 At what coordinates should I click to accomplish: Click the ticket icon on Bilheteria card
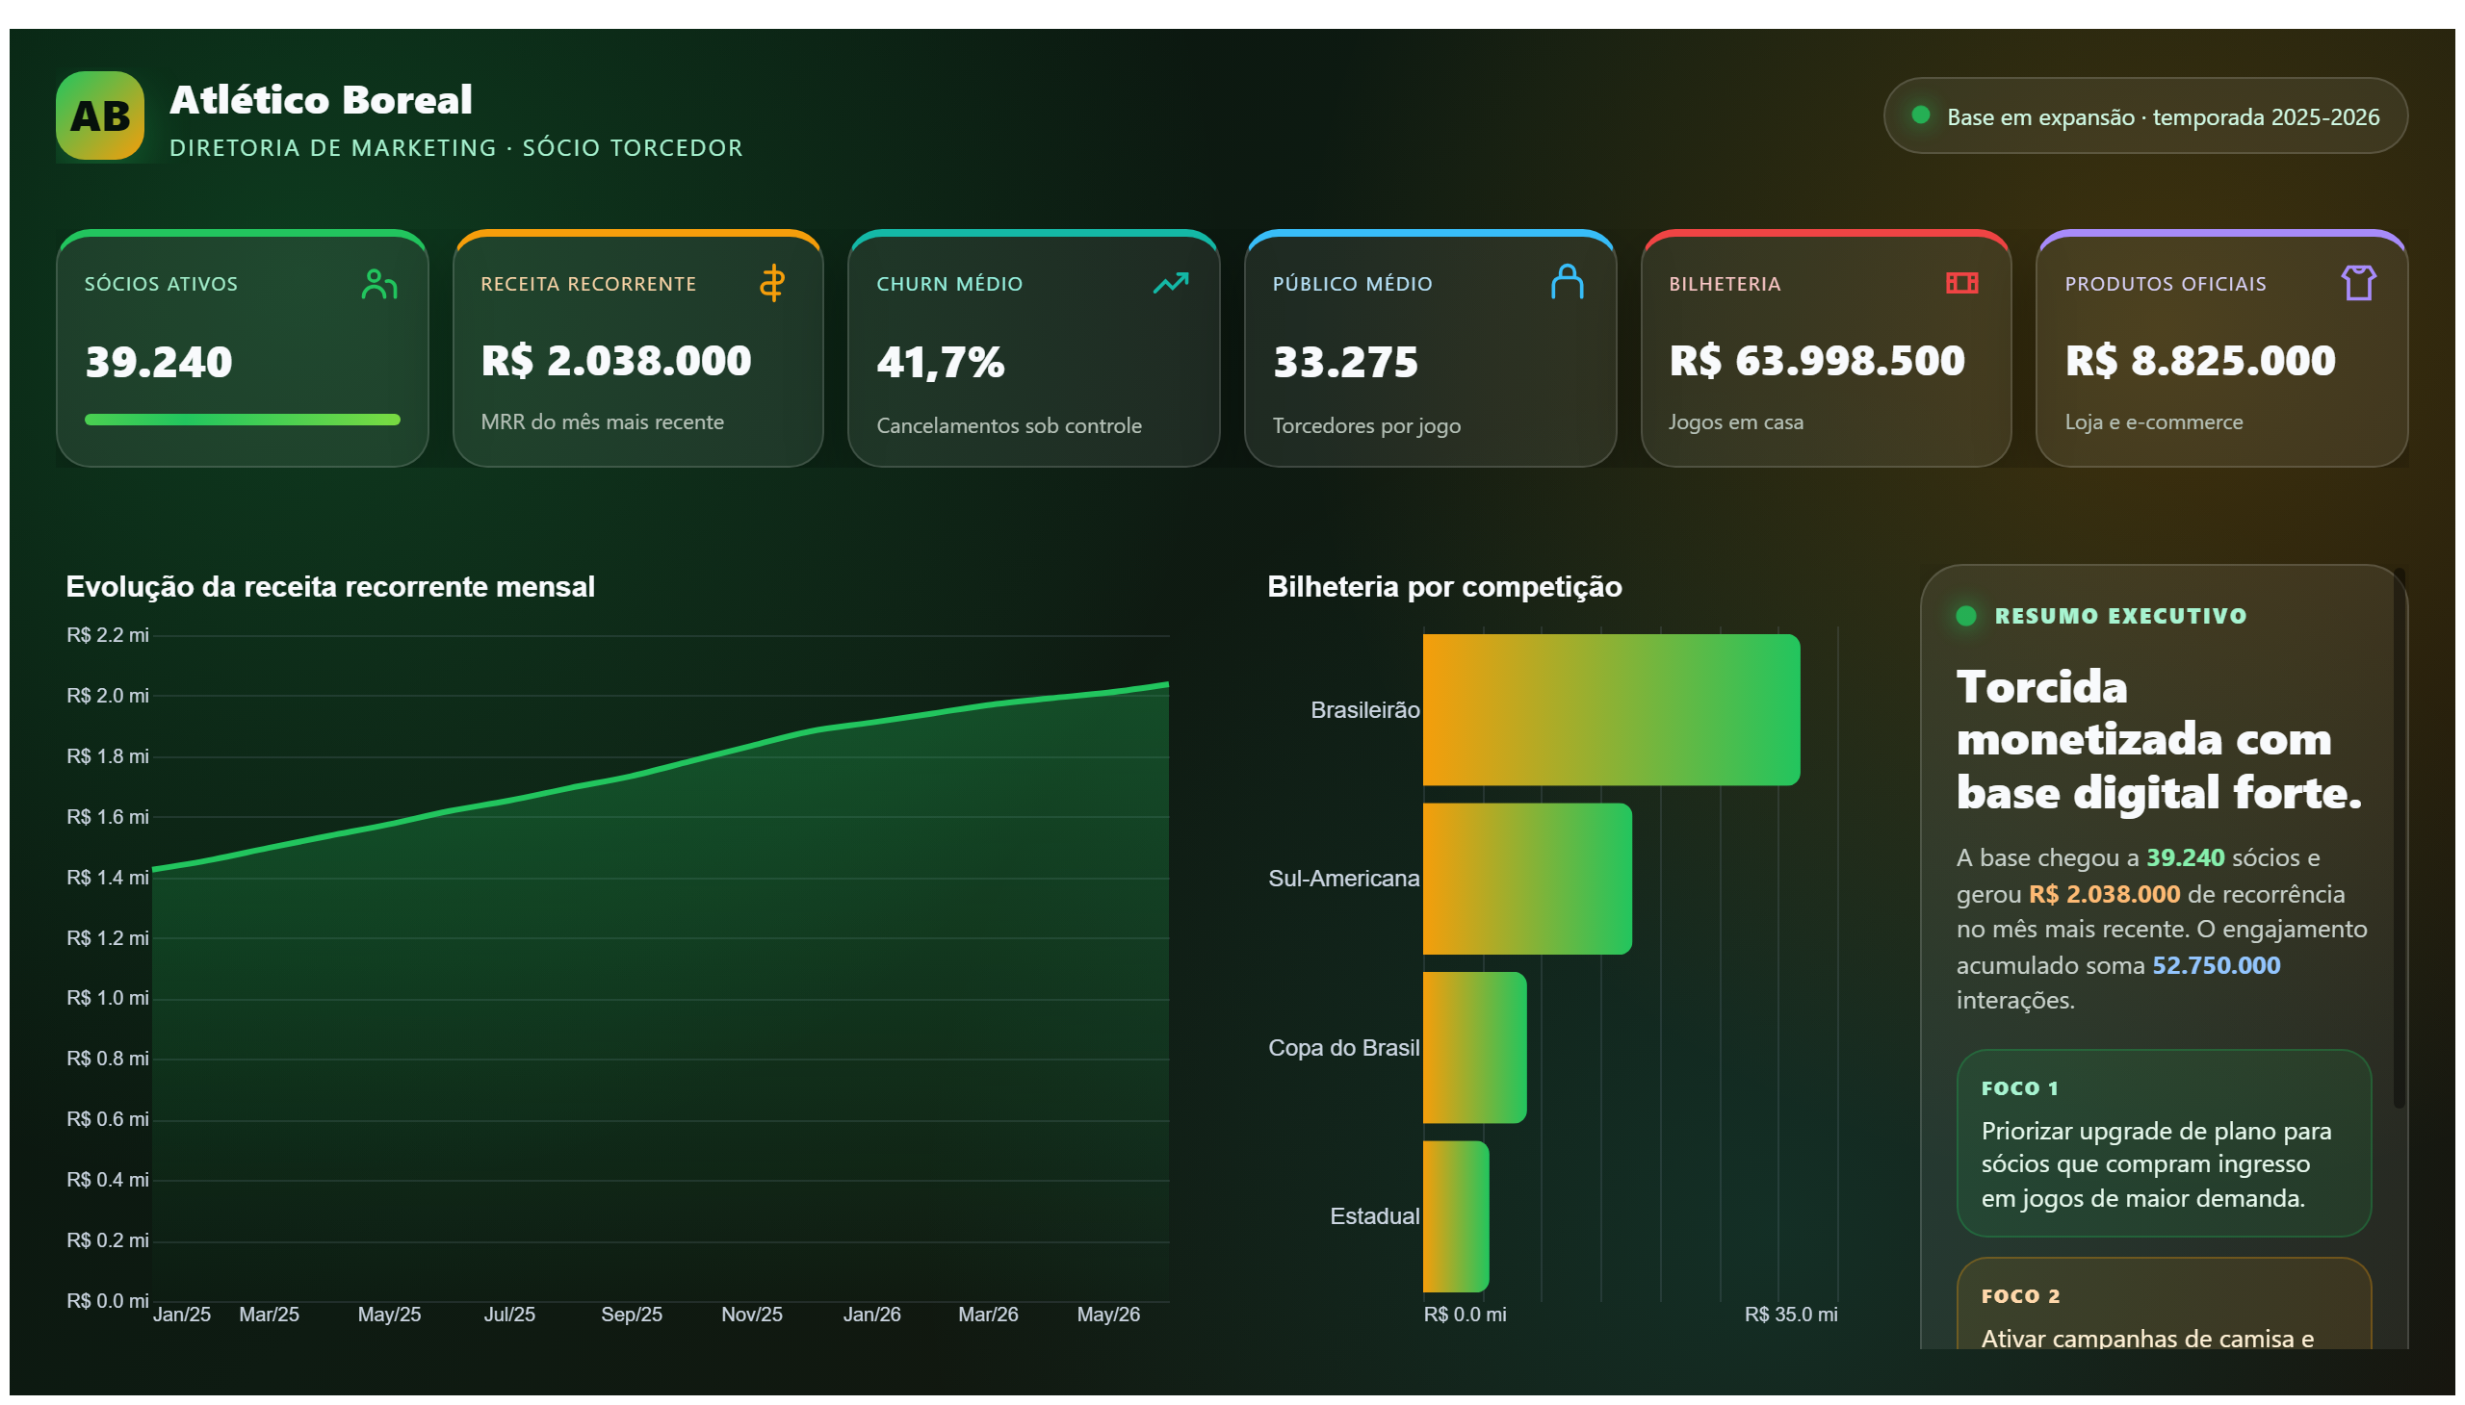point(1962,283)
